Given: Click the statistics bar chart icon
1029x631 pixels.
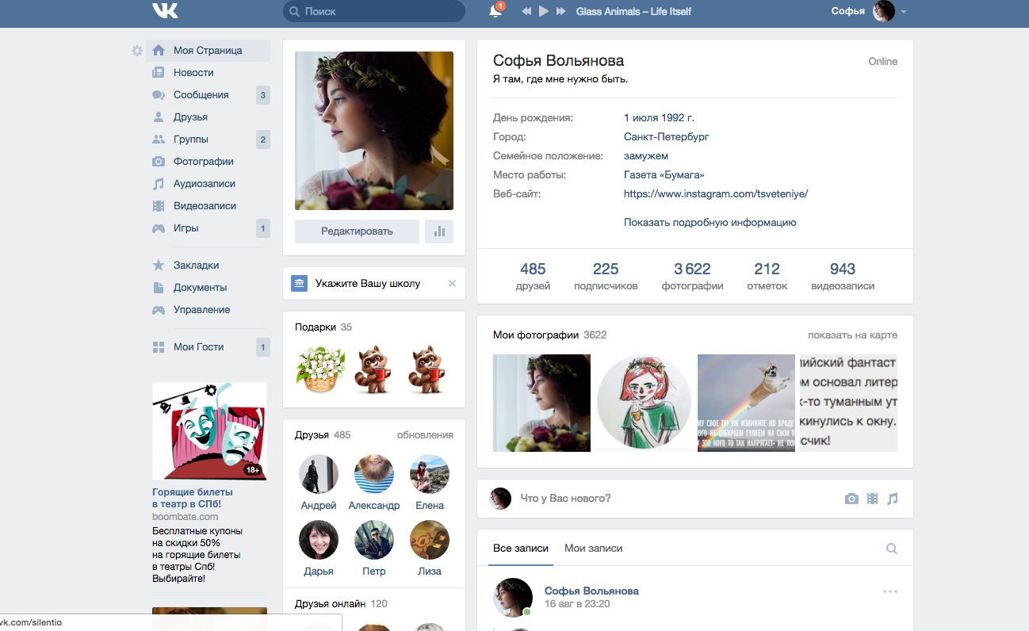Looking at the screenshot, I should point(439,231).
